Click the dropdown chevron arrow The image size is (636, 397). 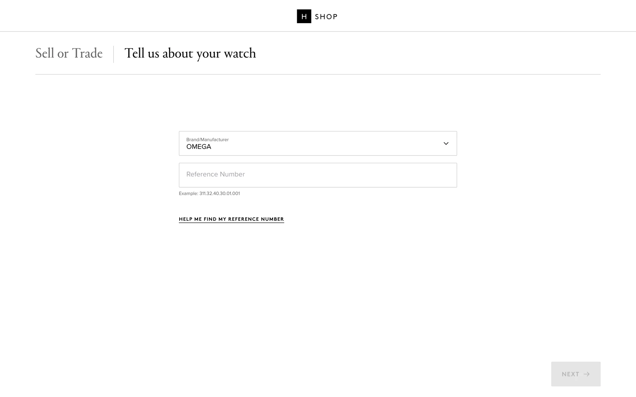[446, 143]
